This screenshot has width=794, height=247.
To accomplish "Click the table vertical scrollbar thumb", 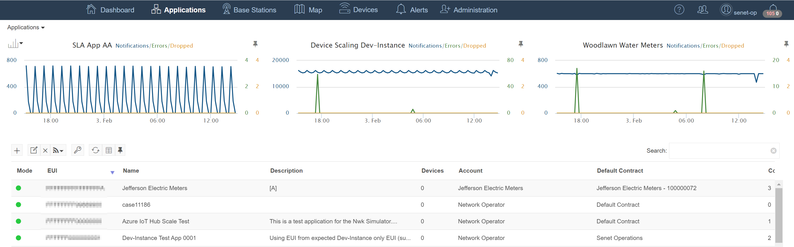I will pos(779,215).
